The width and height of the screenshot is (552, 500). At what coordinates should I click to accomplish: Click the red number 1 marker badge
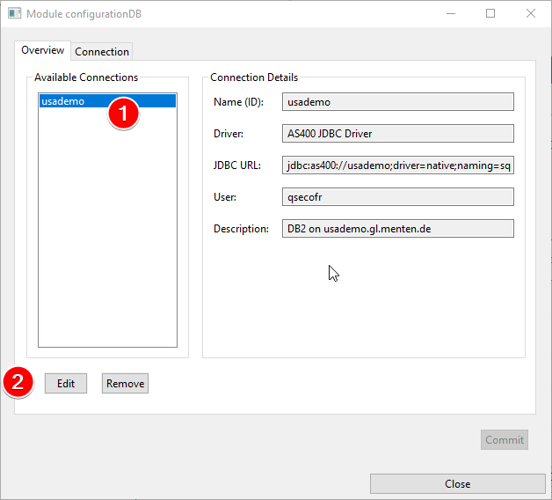pyautogui.click(x=123, y=114)
